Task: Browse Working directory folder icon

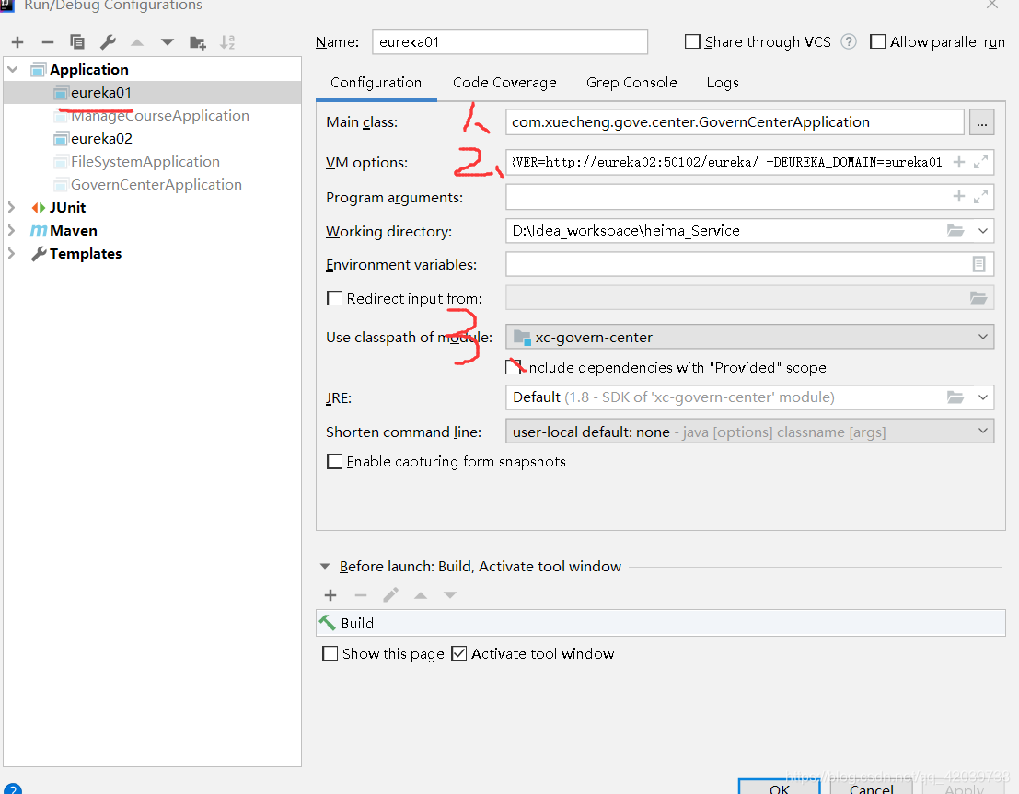Action: 955,231
